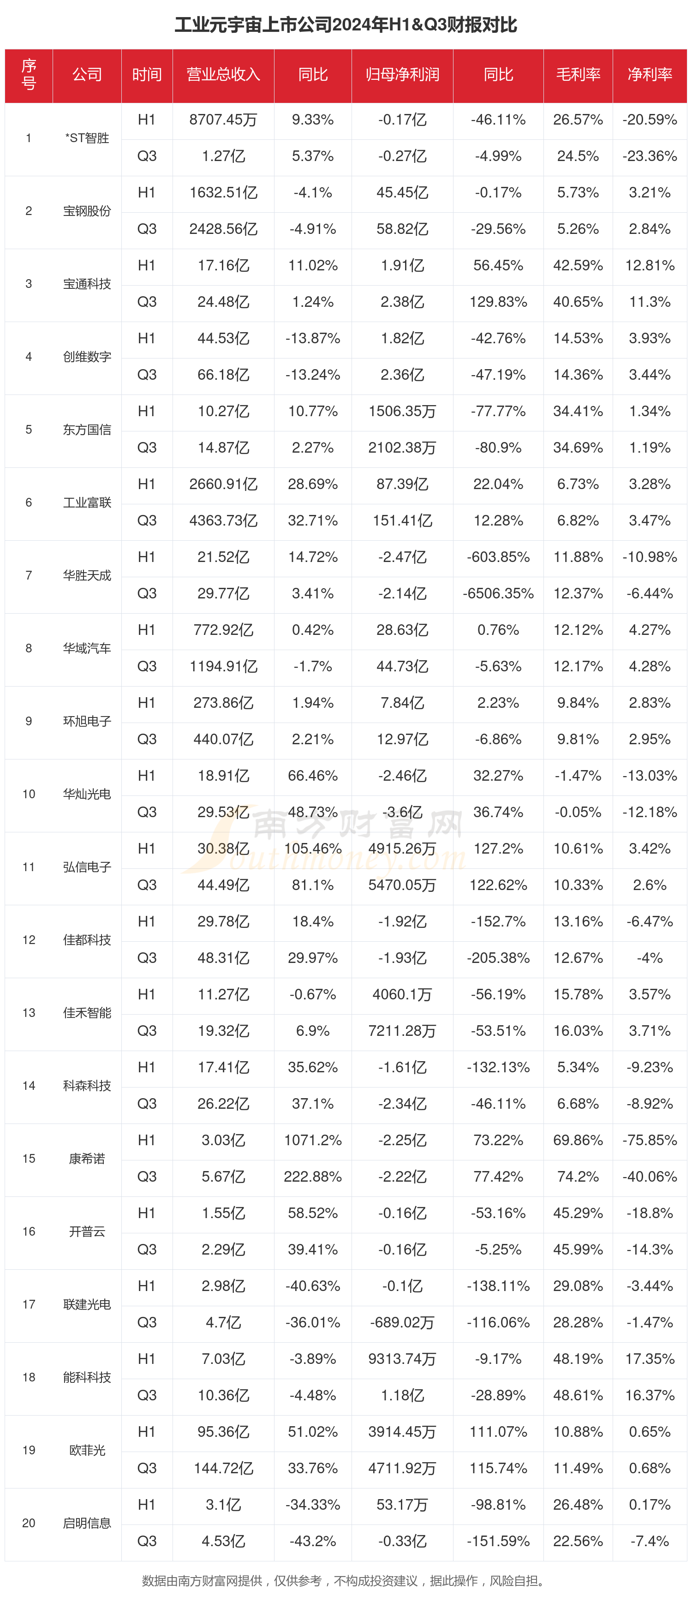This screenshot has width=692, height=1608.
Task: Click company name 欧菲光
Action: pos(87,1451)
